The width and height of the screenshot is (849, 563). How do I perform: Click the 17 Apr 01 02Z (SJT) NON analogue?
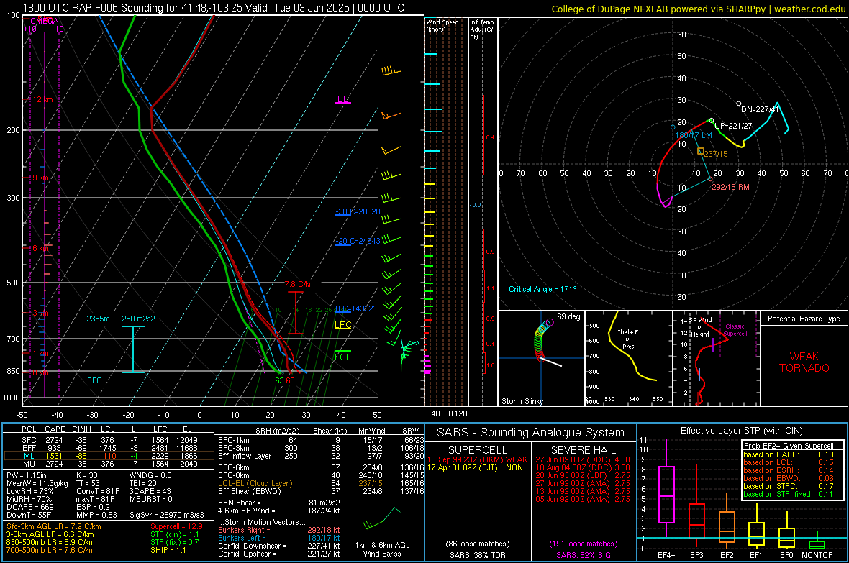[475, 467]
